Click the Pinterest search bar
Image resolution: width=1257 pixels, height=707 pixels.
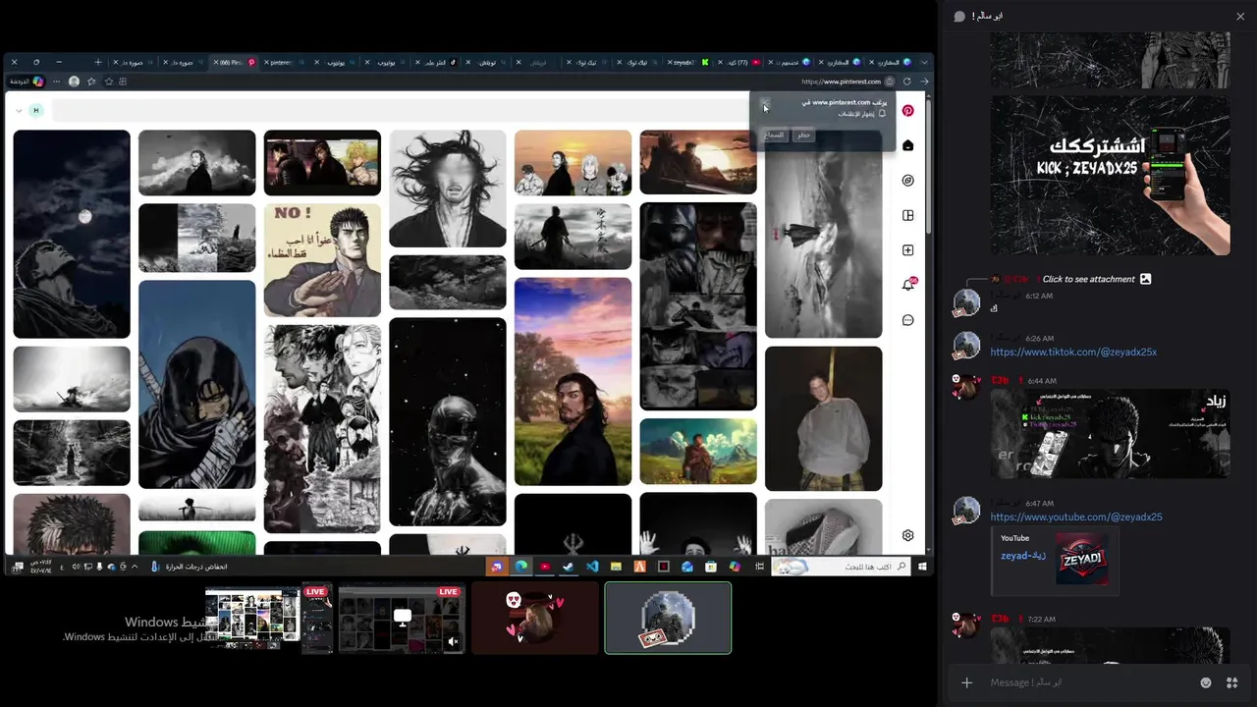(x=401, y=111)
